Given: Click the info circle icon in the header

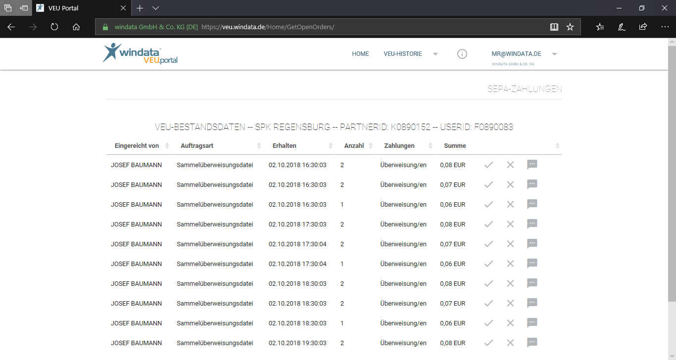Looking at the screenshot, I should pos(462,54).
